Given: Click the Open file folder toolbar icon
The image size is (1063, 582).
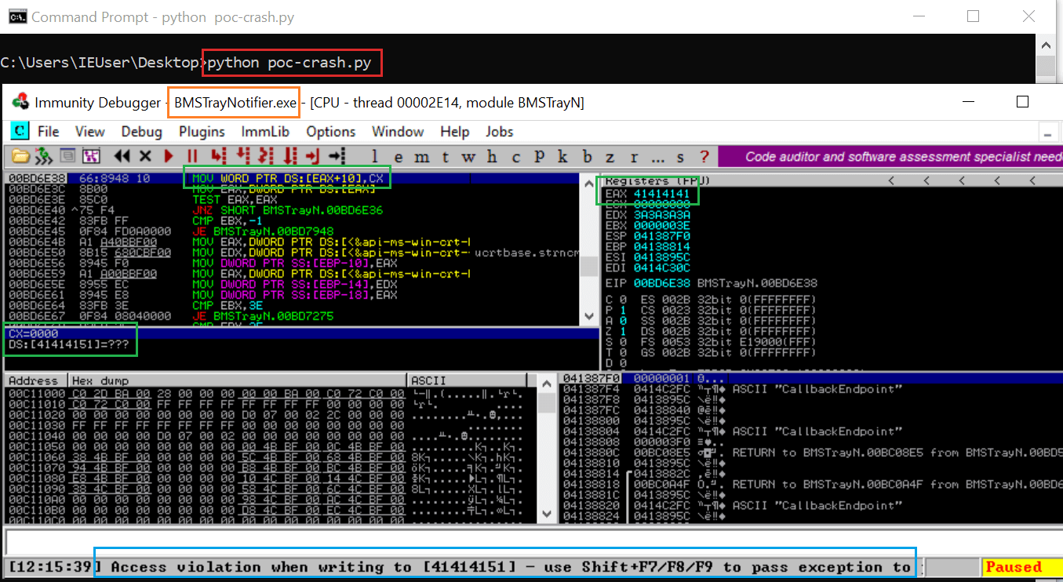Looking at the screenshot, I should (x=20, y=156).
